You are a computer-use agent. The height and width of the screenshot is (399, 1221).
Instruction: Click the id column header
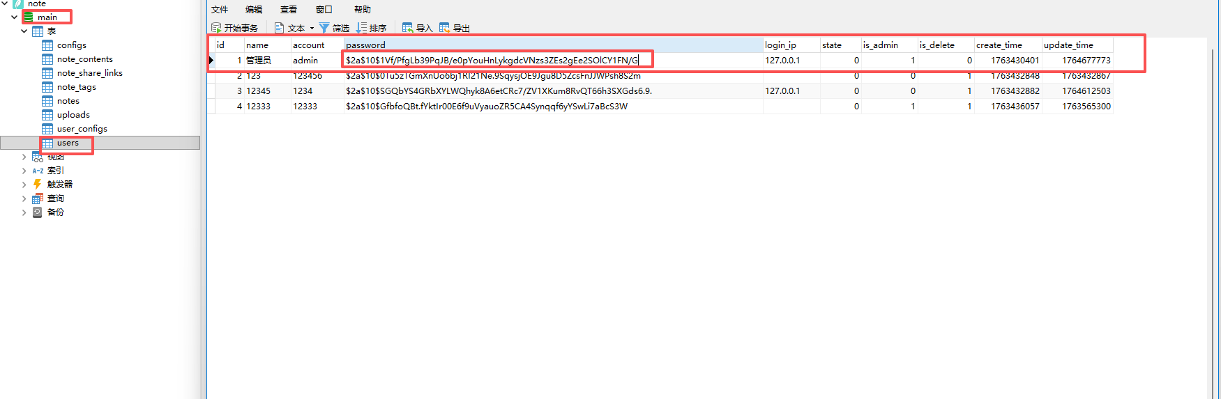click(x=229, y=45)
